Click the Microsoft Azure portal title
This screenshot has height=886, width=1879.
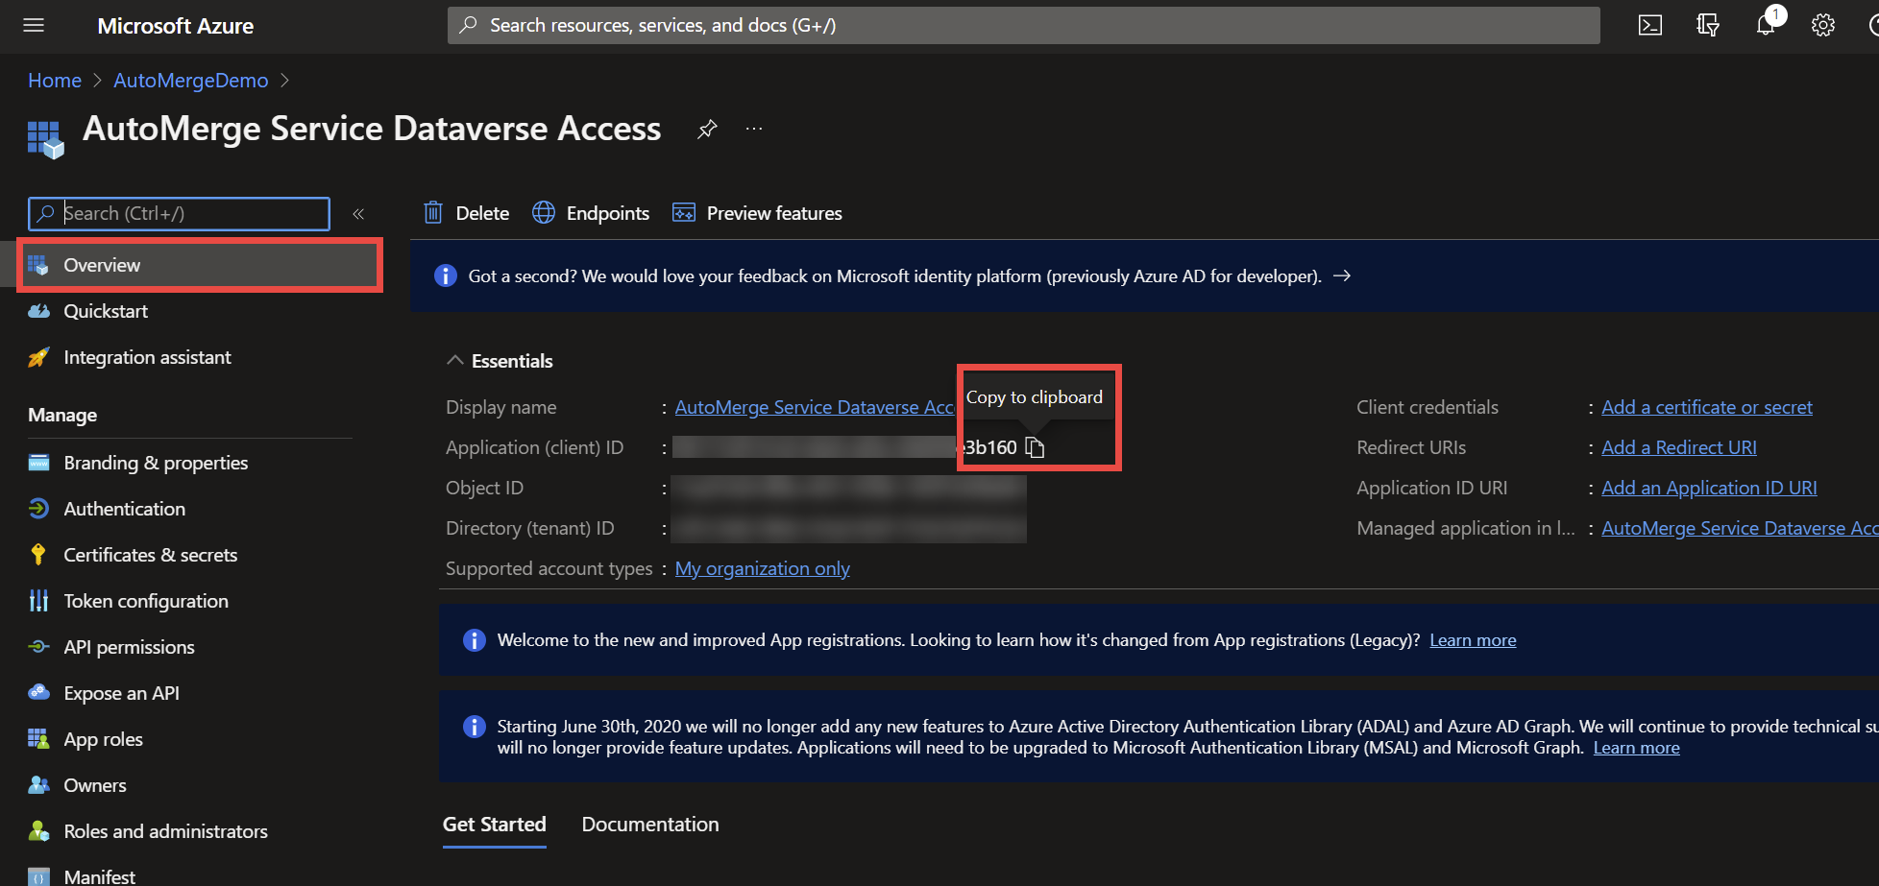[x=176, y=26]
